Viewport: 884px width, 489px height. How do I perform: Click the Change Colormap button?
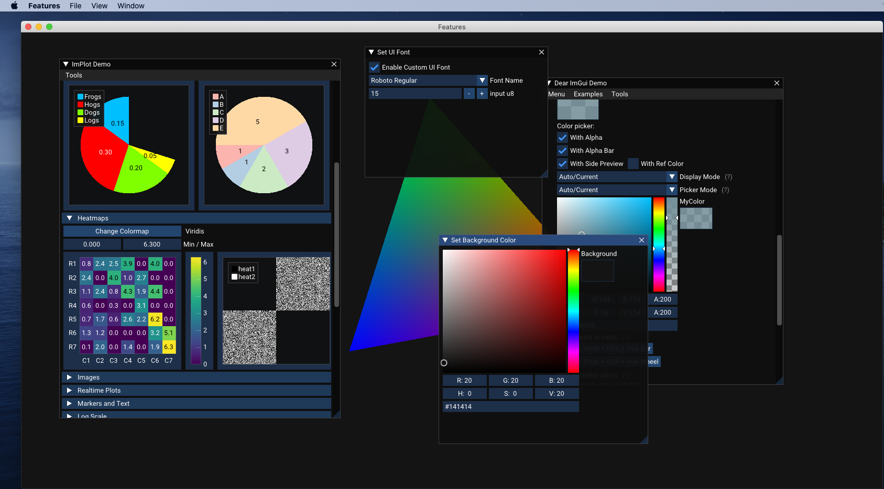point(122,231)
